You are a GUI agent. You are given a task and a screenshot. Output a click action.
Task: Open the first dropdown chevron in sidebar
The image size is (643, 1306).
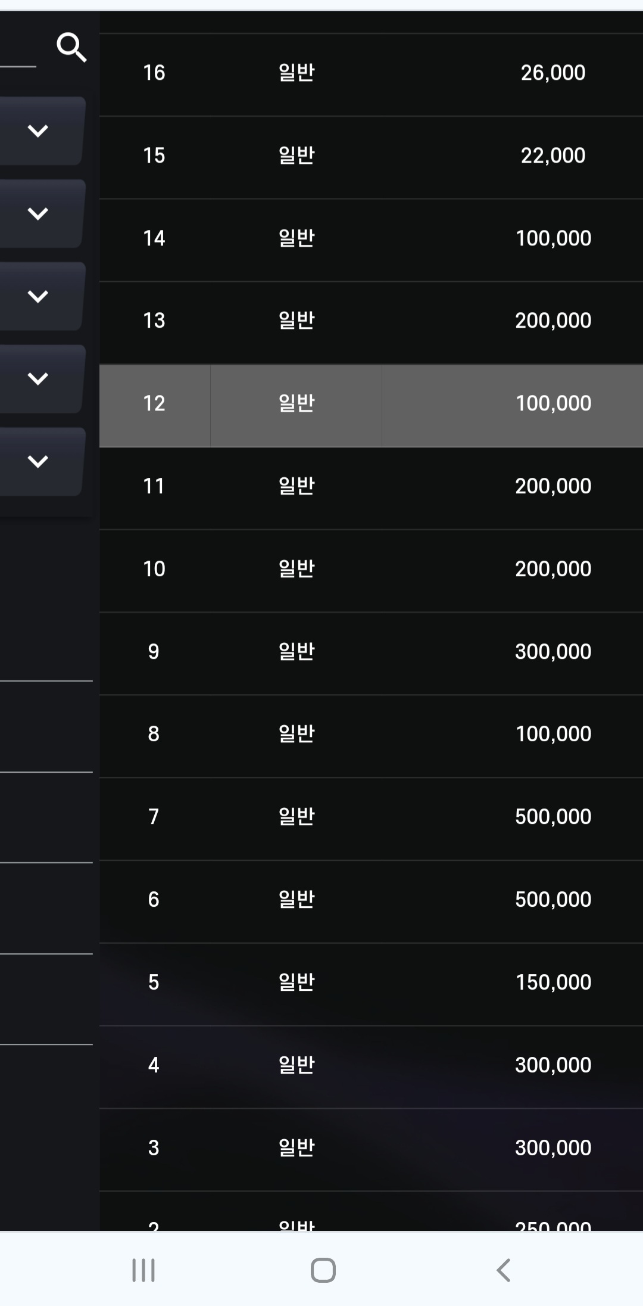(38, 130)
